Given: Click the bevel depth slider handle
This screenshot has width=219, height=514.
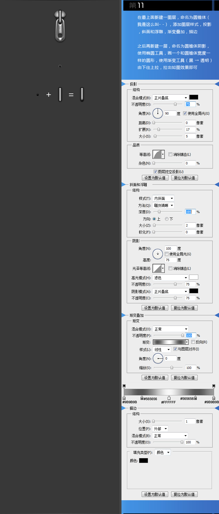Looking at the screenshot, I should coord(159,212).
